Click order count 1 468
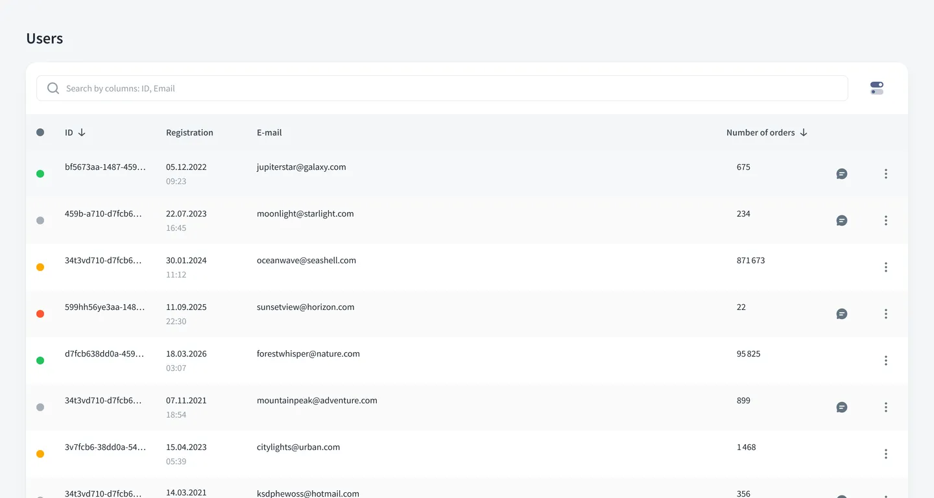 click(747, 447)
